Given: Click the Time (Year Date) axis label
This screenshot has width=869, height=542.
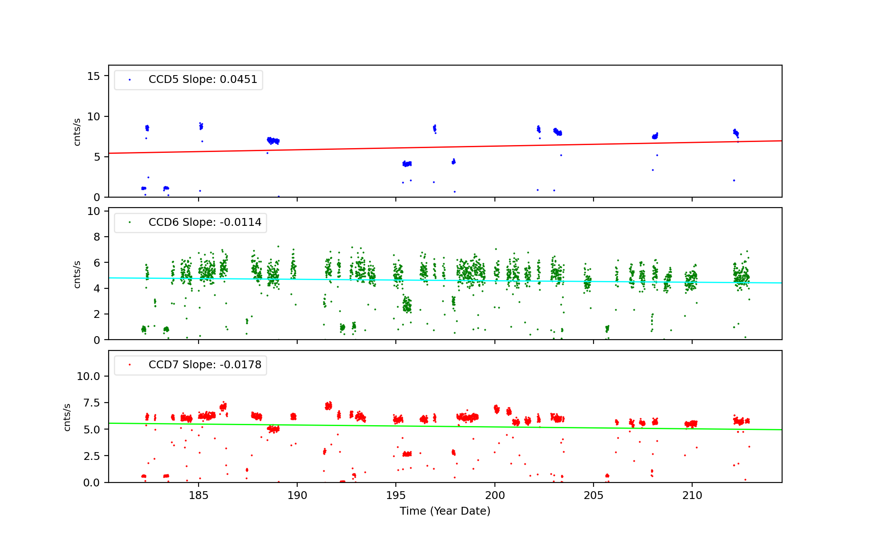Looking at the screenshot, I should tap(445, 511).
